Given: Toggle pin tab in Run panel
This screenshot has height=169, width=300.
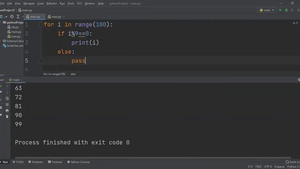Looking at the screenshot, I should (x=1, y=115).
